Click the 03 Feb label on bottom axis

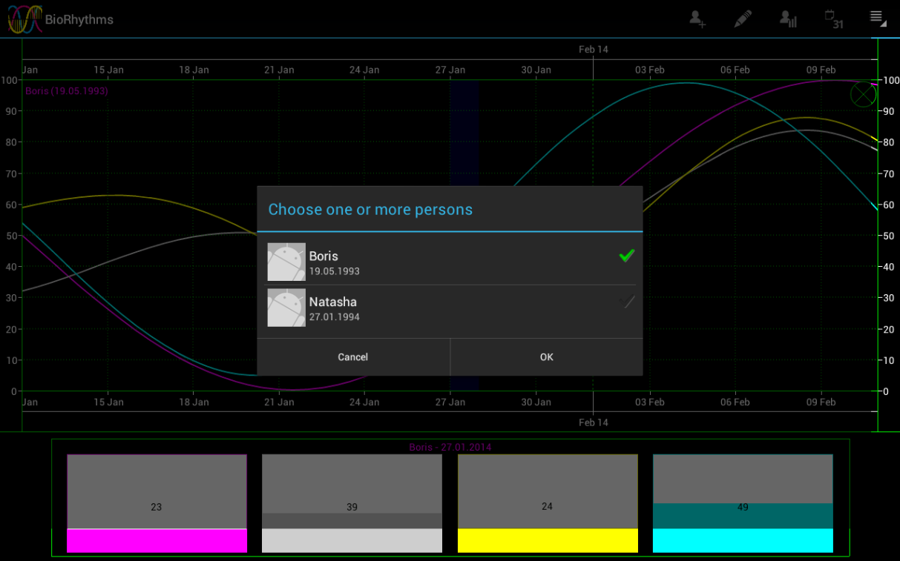point(650,402)
